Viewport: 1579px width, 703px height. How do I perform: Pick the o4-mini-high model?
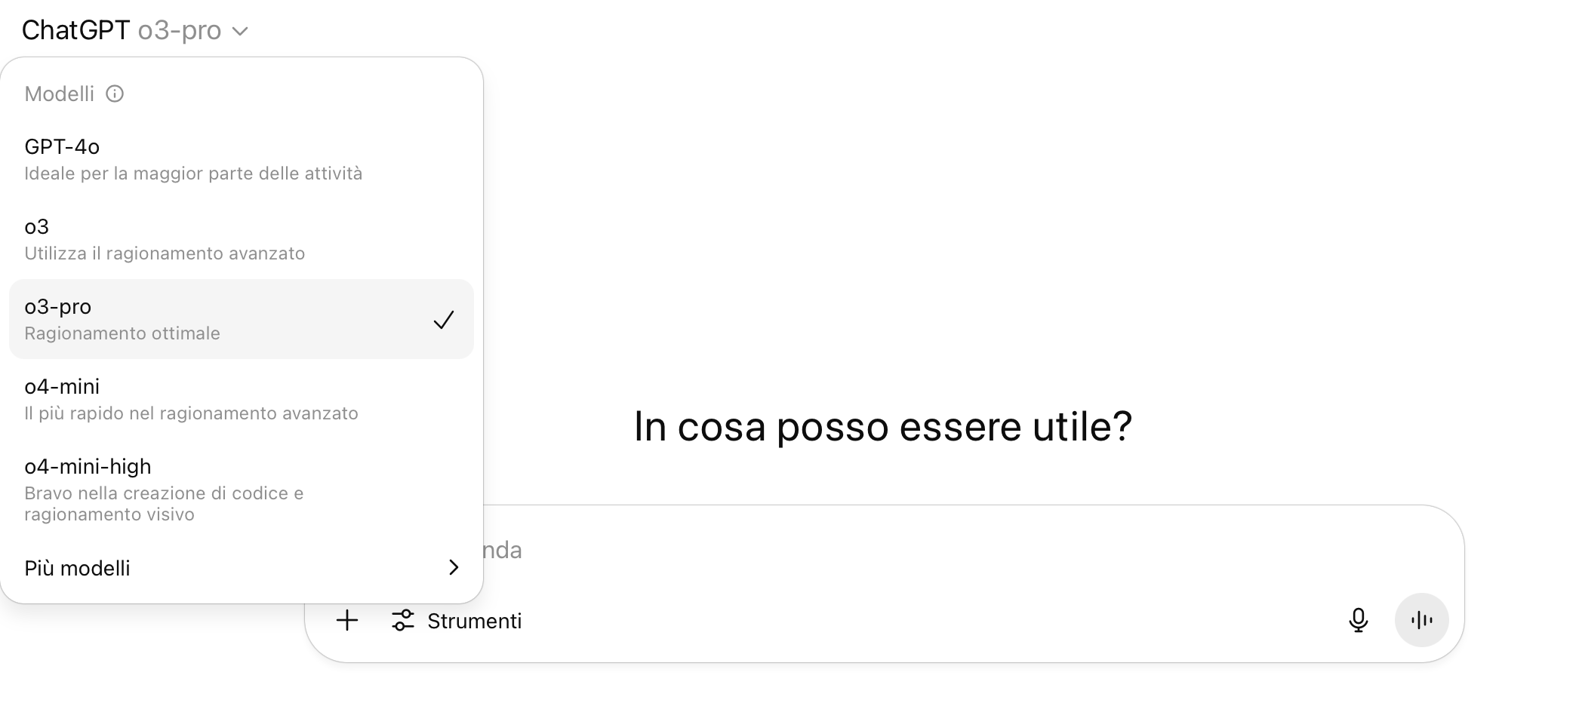pyautogui.click(x=88, y=466)
